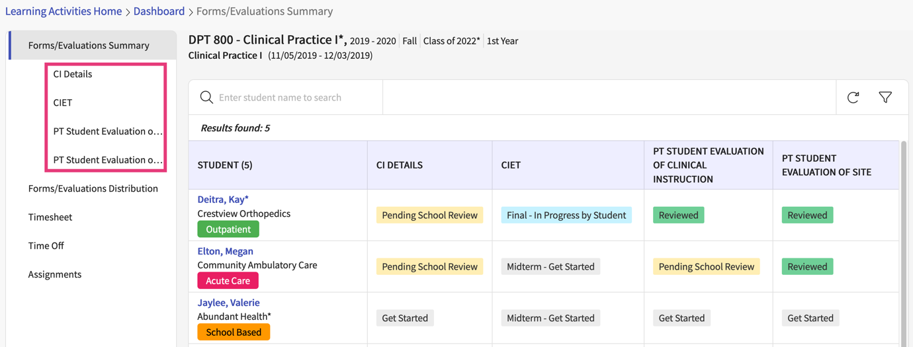Select Forms/Evaluations Summary in sidebar

pyautogui.click(x=89, y=46)
